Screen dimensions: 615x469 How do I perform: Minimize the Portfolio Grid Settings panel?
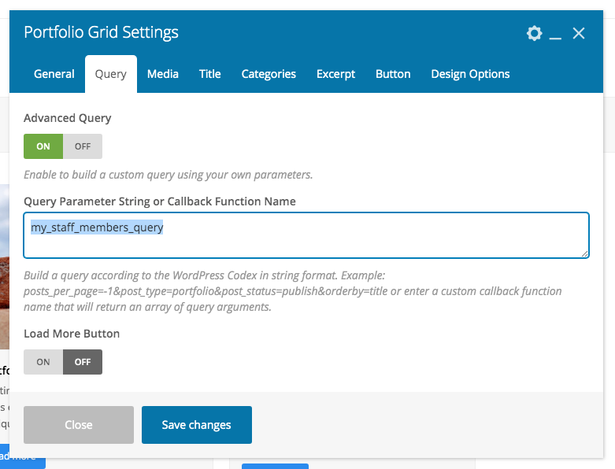(555, 34)
